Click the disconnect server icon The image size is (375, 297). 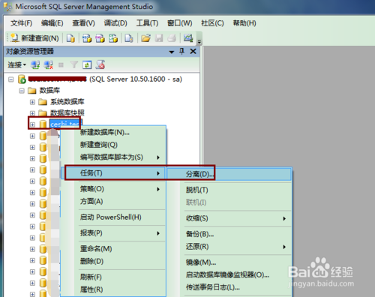tap(48, 65)
